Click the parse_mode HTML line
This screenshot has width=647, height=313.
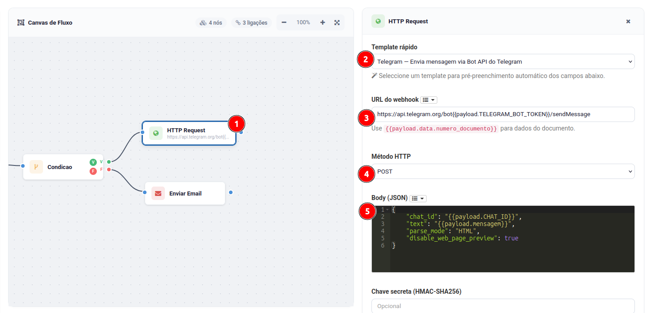click(443, 231)
